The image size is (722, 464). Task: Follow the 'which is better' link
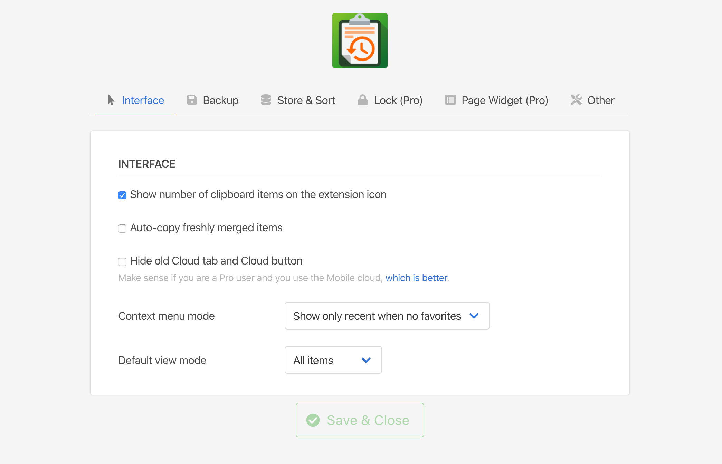tap(416, 278)
